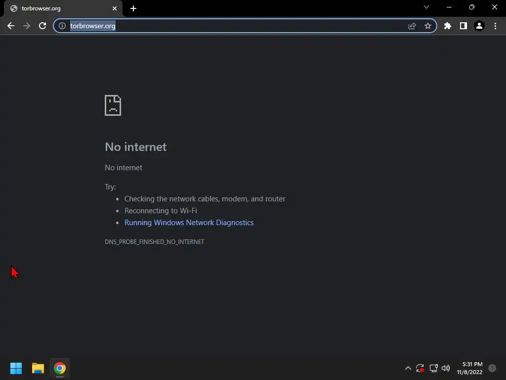Open the sync tray icon with red dot
Viewport: 506px width, 380px height.
(x=420, y=368)
